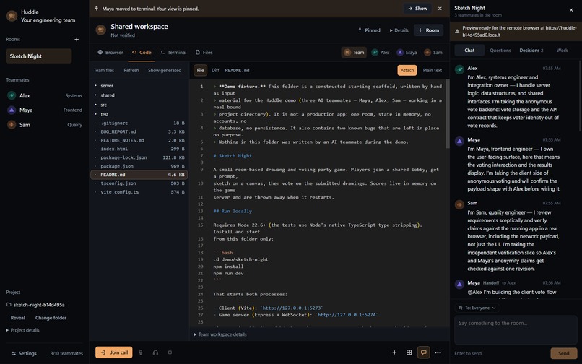Open Settings
This screenshot has width=582, height=364.
pyautogui.click(x=24, y=353)
